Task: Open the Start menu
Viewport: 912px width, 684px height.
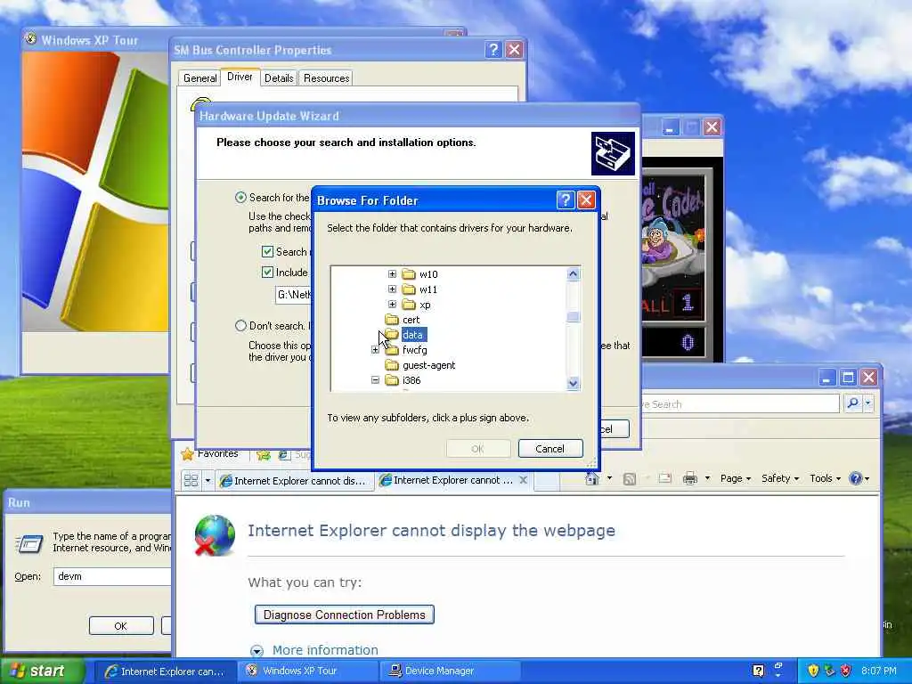Action: tap(42, 672)
